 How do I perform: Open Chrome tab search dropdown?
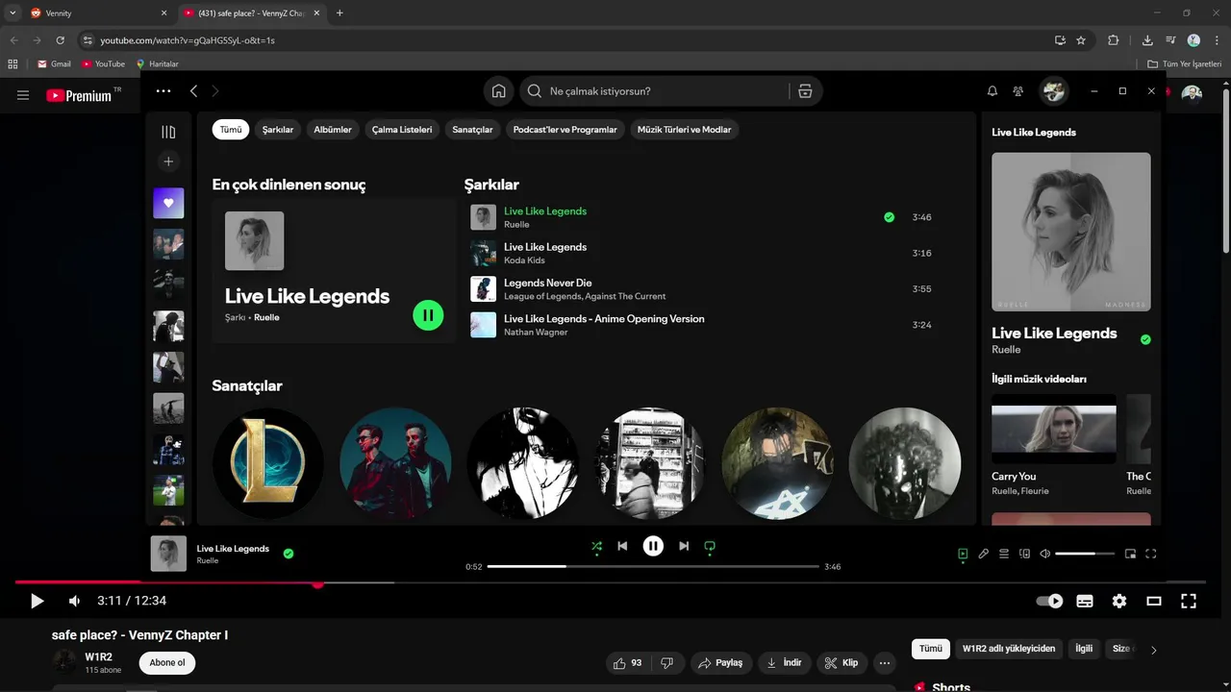point(13,12)
